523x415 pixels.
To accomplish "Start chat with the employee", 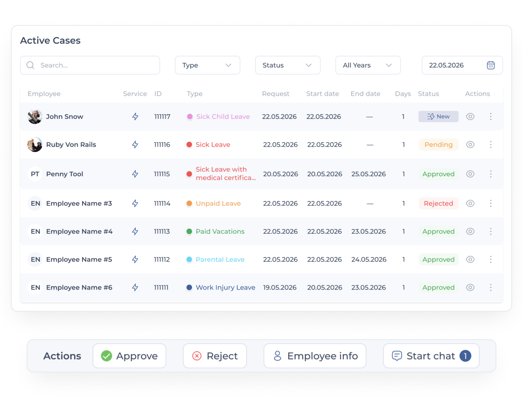I will click(431, 356).
